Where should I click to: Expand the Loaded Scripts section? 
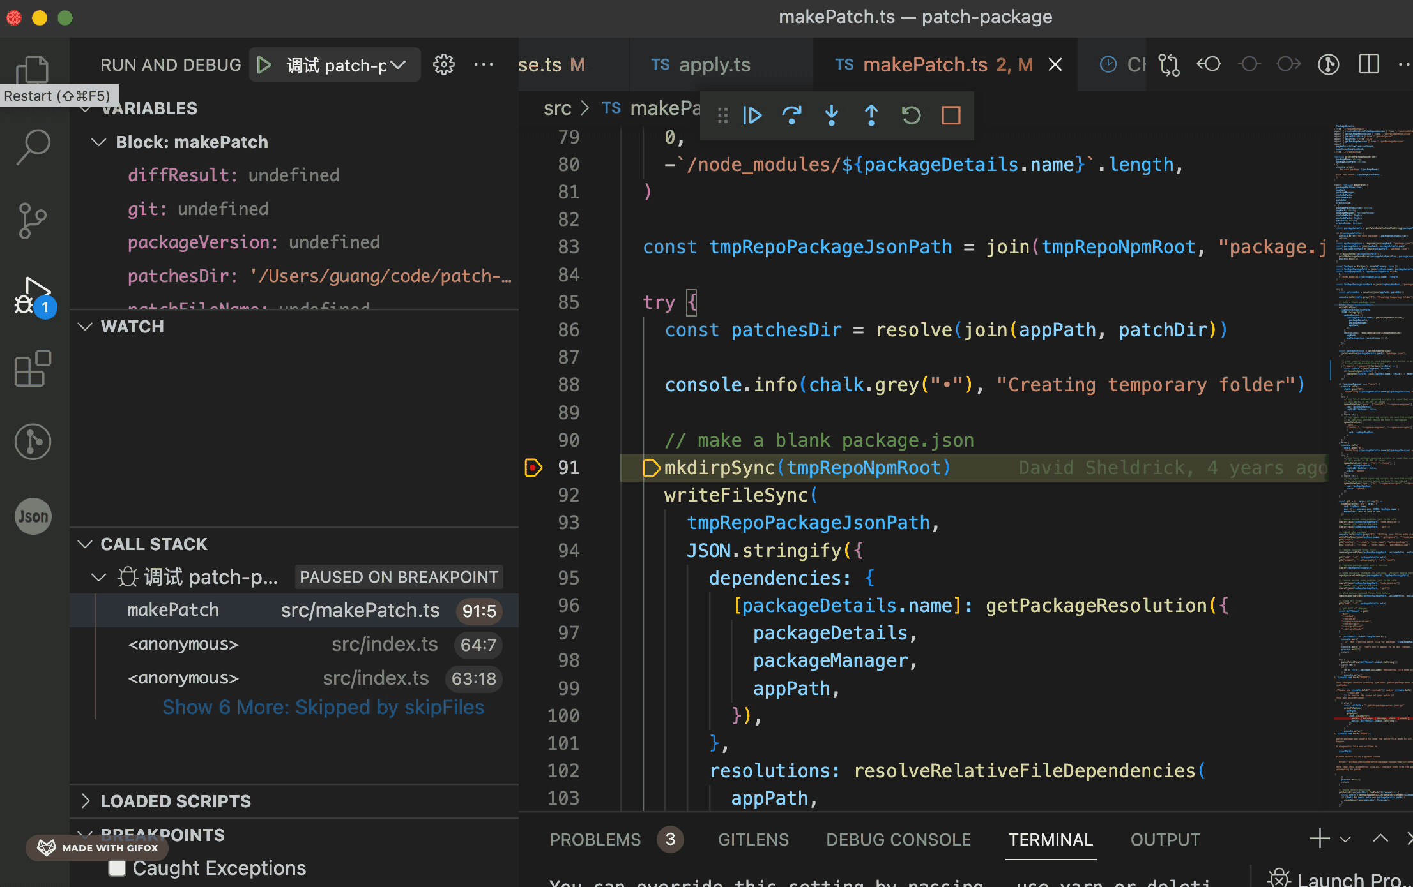pos(176,801)
